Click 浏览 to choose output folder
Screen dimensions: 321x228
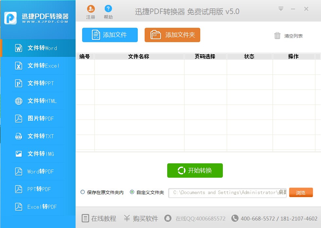tap(301, 192)
